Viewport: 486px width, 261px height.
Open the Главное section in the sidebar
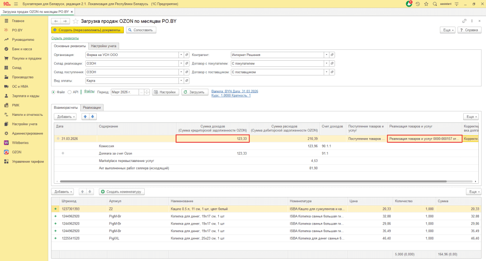tap(18, 21)
